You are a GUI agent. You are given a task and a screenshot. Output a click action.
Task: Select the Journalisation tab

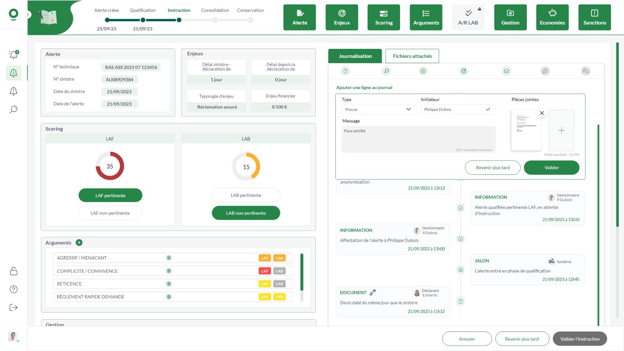click(x=355, y=56)
